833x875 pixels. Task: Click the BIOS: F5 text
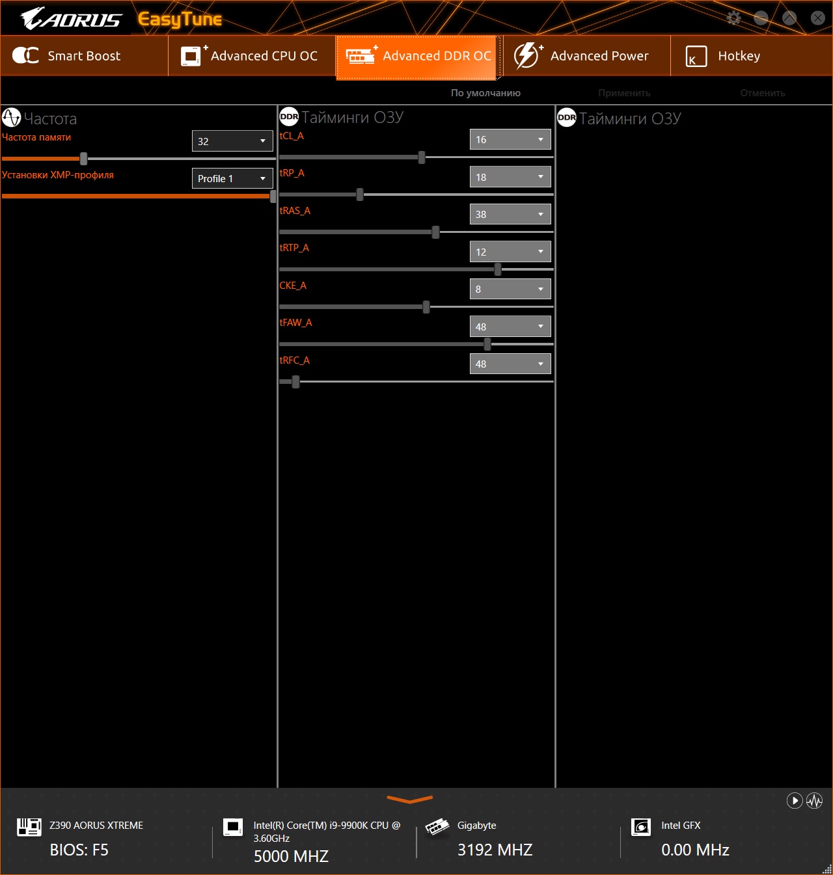coord(79,850)
